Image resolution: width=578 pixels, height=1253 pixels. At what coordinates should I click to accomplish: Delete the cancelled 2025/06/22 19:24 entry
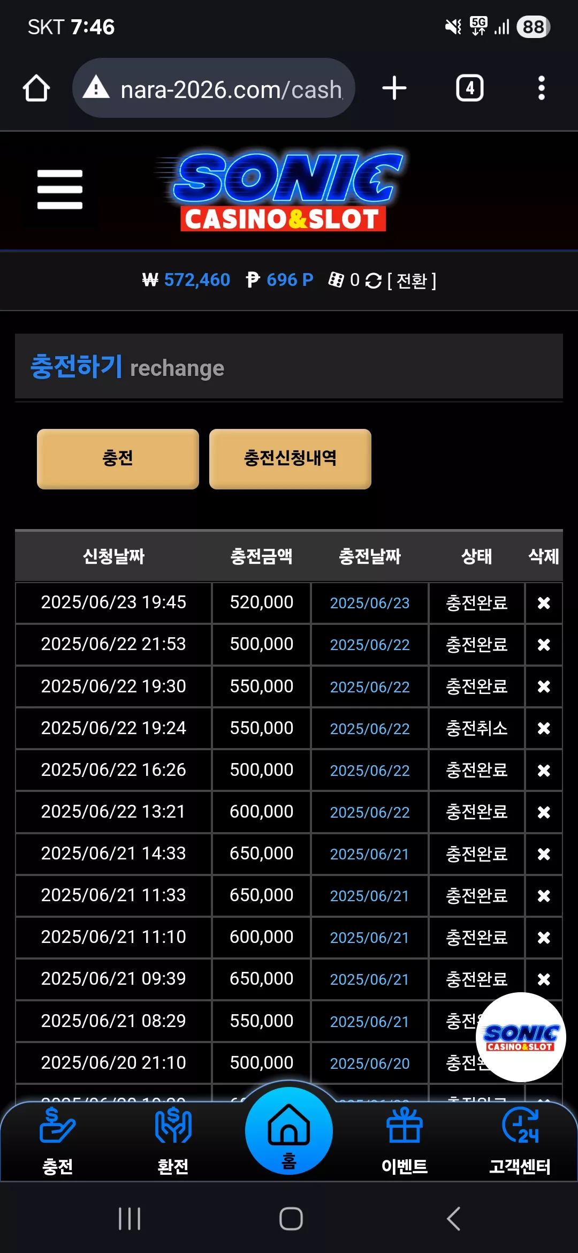click(x=544, y=728)
